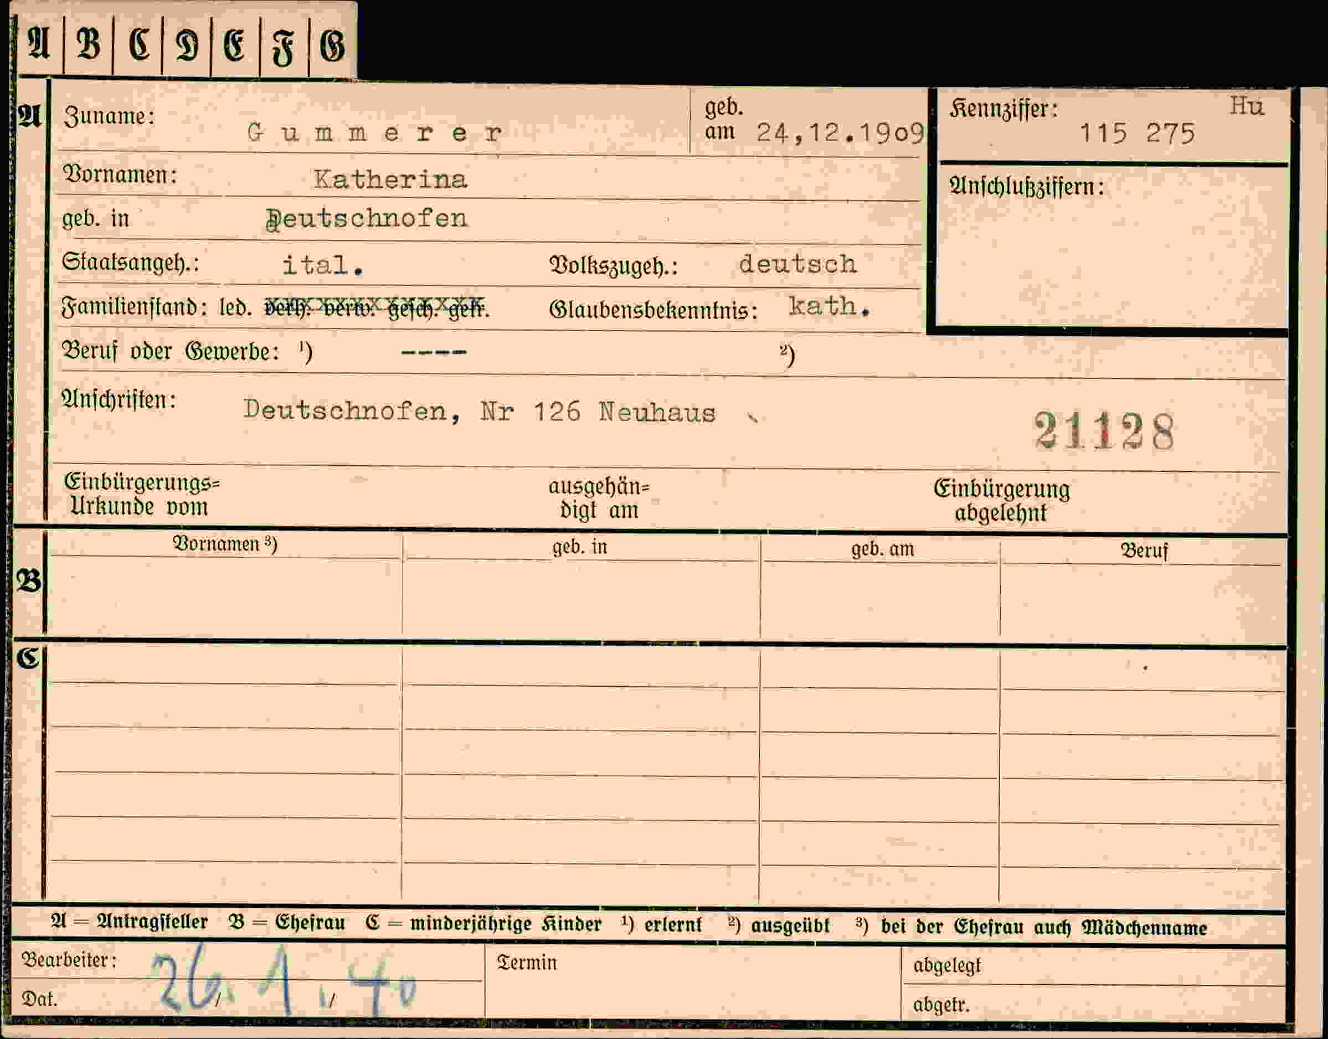Click the 'Vornamen:' label next to Katherina
This screenshot has height=1039, width=1328.
[x=120, y=174]
